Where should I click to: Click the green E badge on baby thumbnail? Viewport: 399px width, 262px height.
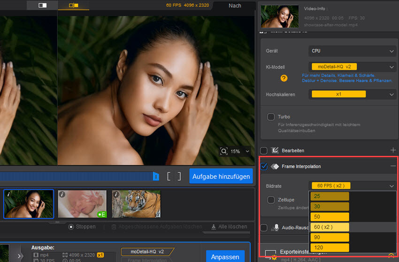pyautogui.click(x=102, y=215)
